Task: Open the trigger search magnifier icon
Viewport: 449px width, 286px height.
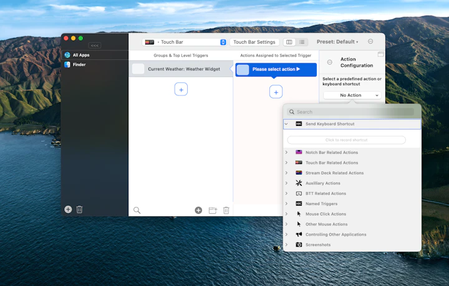Action: (x=137, y=211)
